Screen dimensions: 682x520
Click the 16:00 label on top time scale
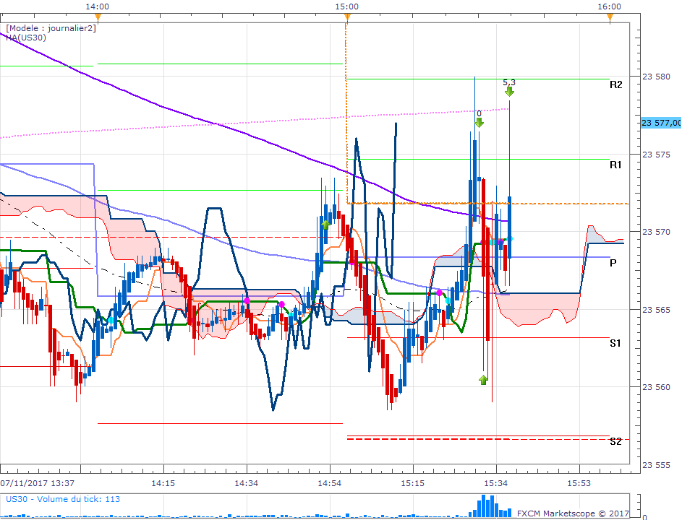[x=610, y=6]
